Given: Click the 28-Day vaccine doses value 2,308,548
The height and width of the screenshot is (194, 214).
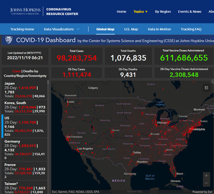Looking at the screenshot, I should (x=184, y=75).
